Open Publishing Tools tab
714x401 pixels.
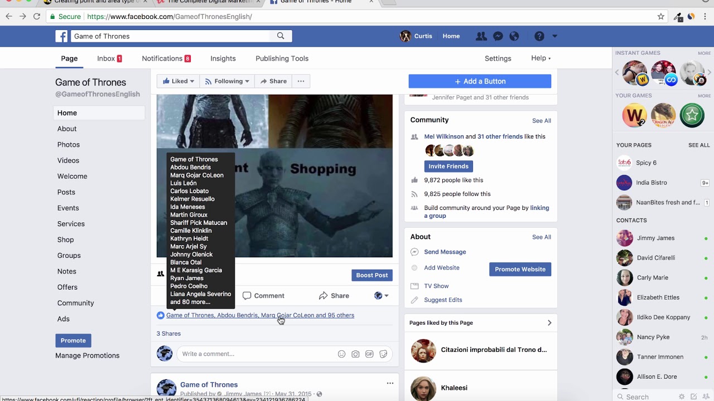[282, 58]
